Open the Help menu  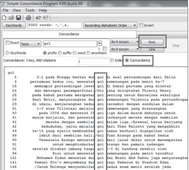click(43, 10)
